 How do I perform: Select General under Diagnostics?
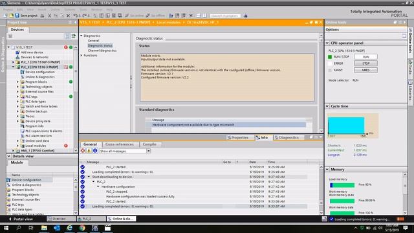pyautogui.click(x=93, y=41)
